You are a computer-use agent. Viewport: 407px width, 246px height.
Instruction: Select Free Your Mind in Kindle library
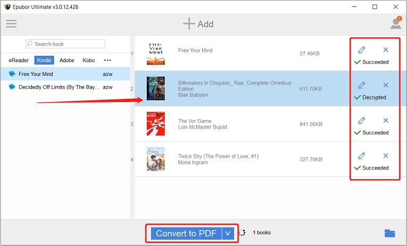tap(65, 74)
